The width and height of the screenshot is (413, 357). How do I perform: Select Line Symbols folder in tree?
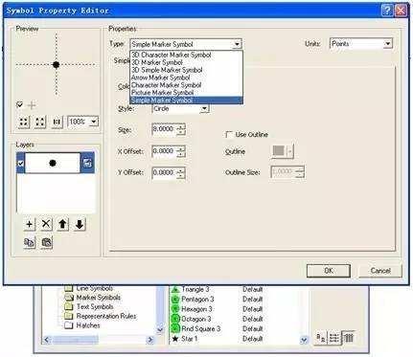[95, 288]
